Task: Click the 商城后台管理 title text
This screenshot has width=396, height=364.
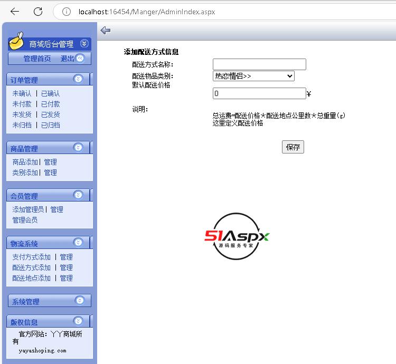Action: point(51,44)
